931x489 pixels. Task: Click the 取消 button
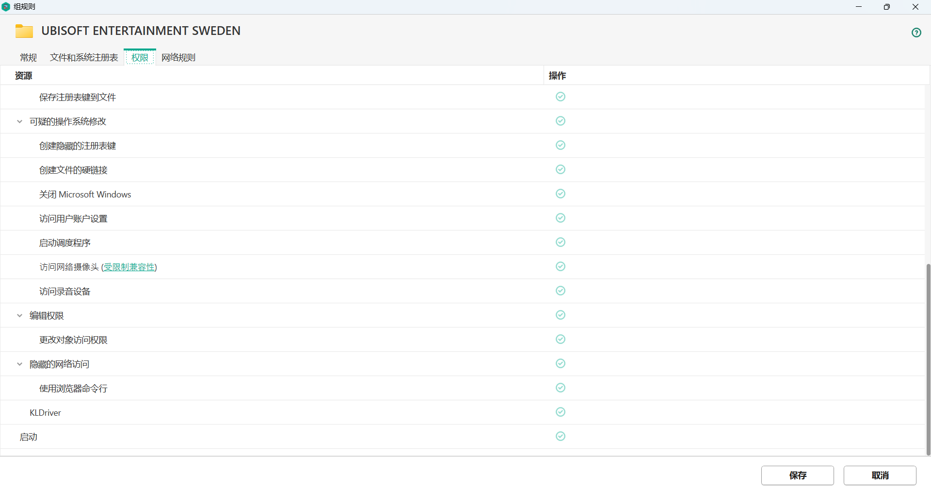point(880,475)
